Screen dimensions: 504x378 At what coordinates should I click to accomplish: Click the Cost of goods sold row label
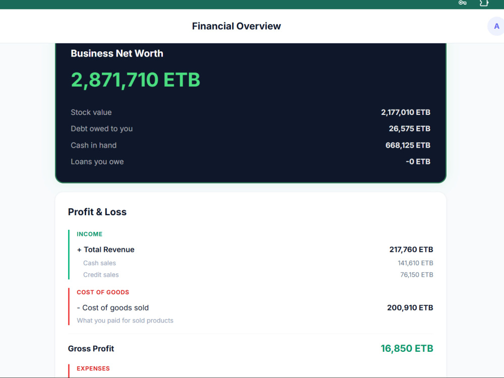click(113, 308)
